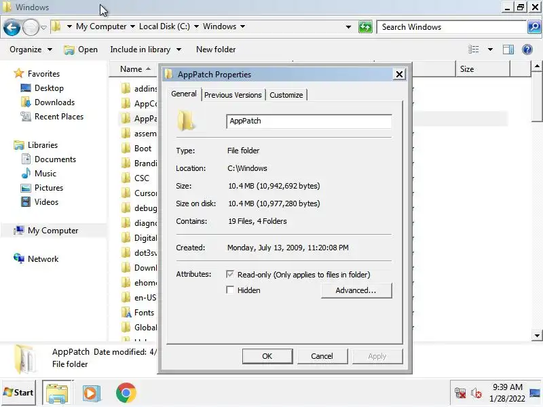Viewport: 543px width, 407px height.
Task: Click the clock showing 9:39 AM
Action: (507, 387)
